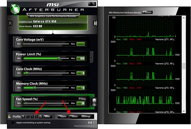Select profile slot 1

(x=23, y=117)
